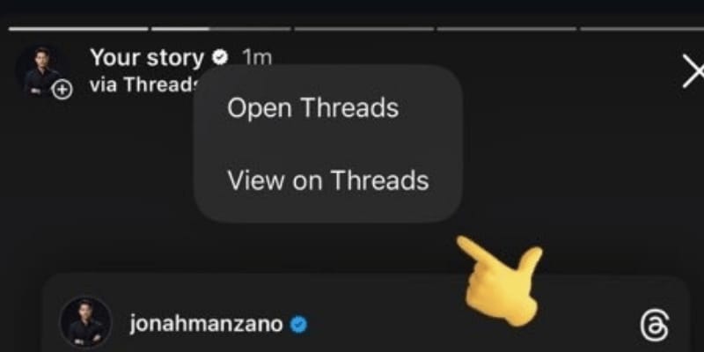Image resolution: width=704 pixels, height=352 pixels.
Task: Click the last story progress segment
Action: point(642,29)
